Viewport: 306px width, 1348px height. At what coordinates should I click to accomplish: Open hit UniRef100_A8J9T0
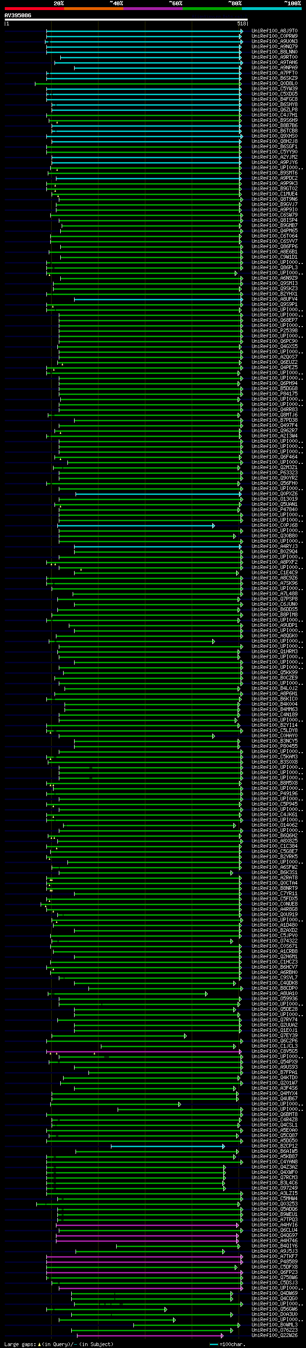pos(274,31)
